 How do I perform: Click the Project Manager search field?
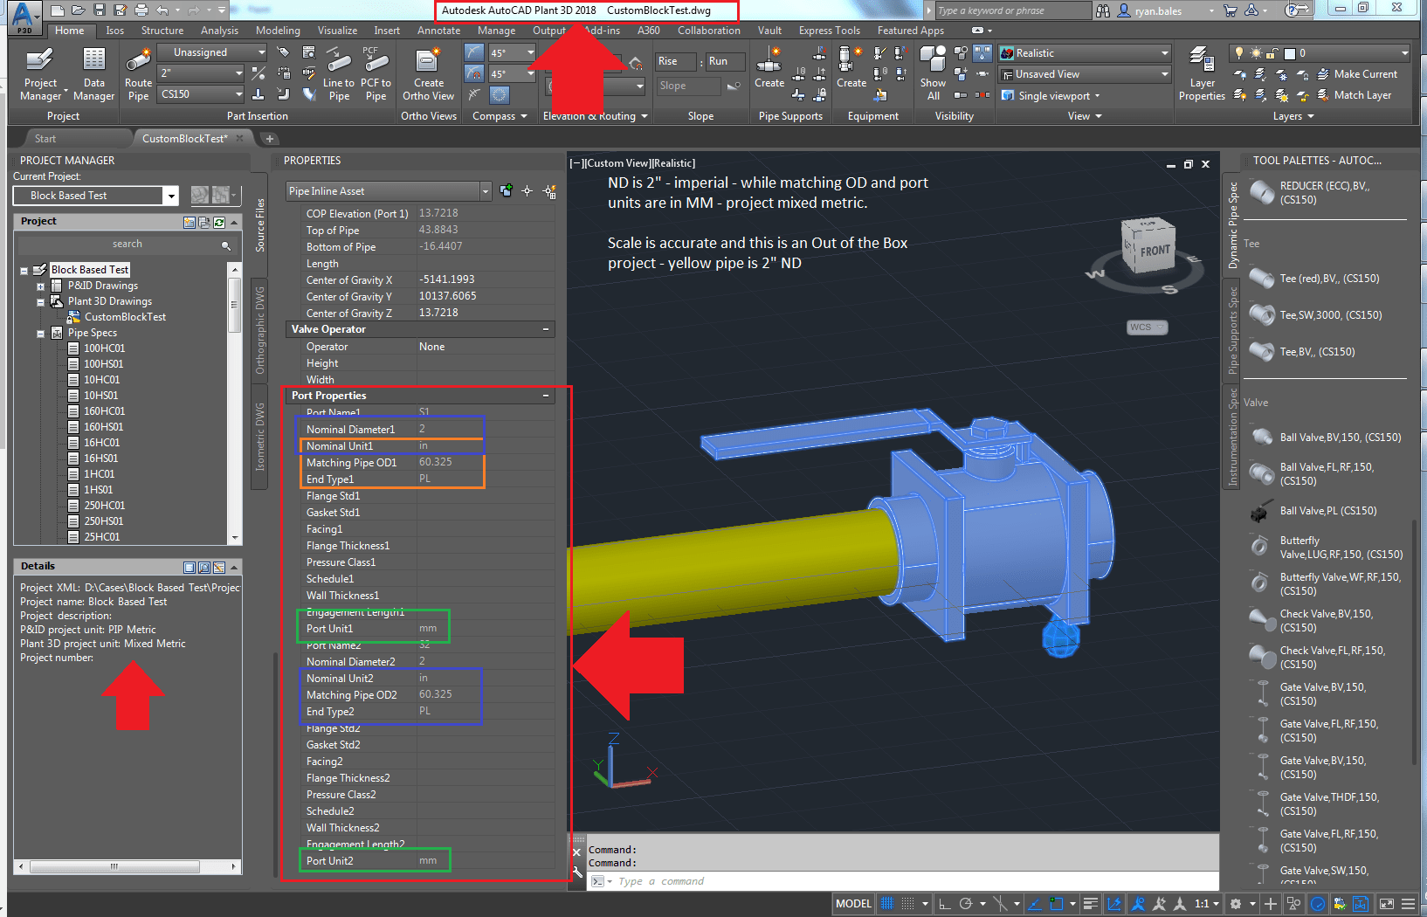coord(127,245)
